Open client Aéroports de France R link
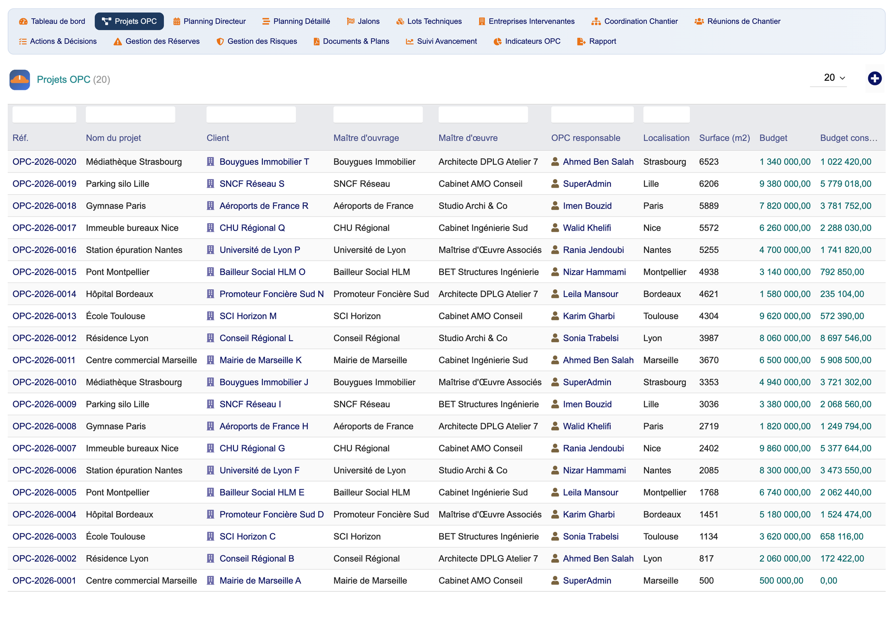The height and width of the screenshot is (625, 894). coord(264,206)
